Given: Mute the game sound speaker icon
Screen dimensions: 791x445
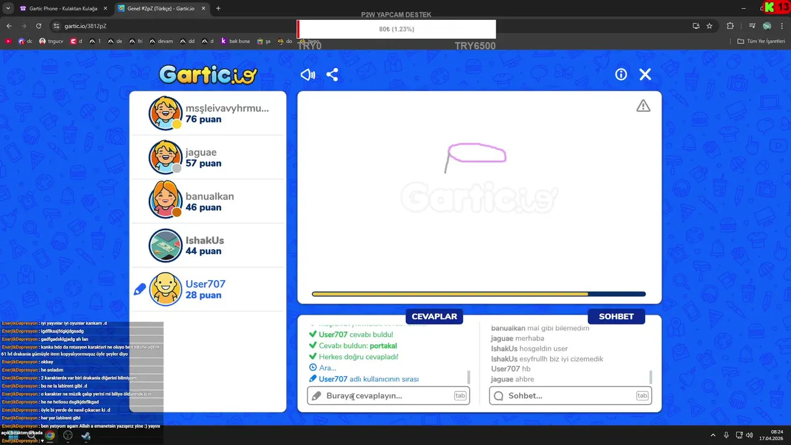Looking at the screenshot, I should (x=308, y=75).
